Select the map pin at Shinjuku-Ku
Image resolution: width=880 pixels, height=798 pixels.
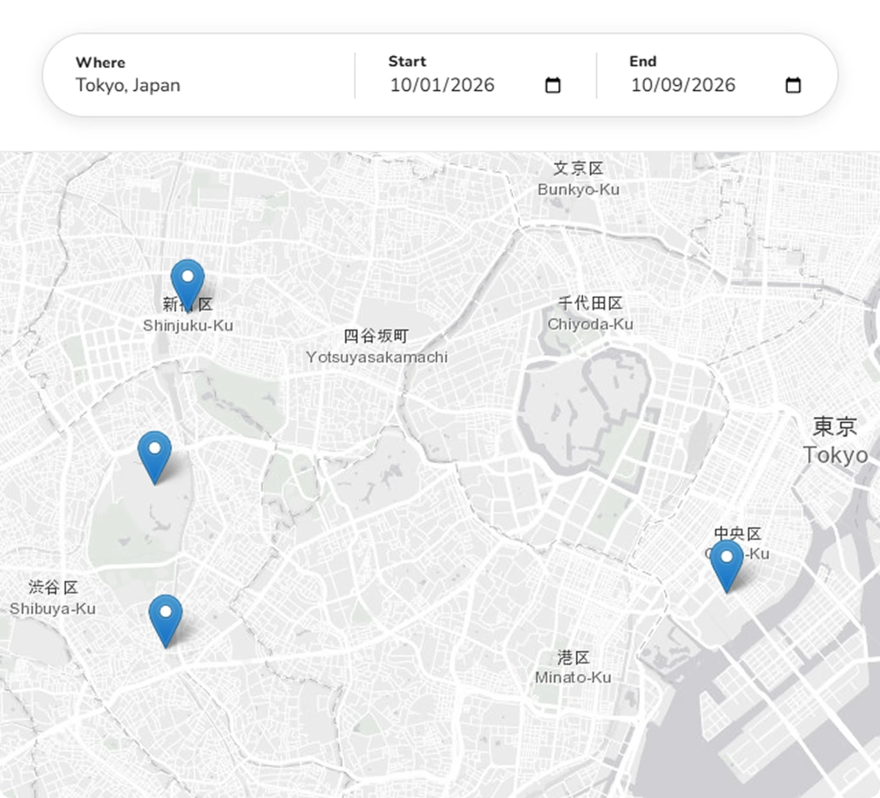coord(188,285)
